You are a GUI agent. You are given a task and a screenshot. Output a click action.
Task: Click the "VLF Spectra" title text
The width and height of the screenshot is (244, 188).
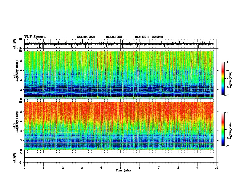[x=35, y=37]
